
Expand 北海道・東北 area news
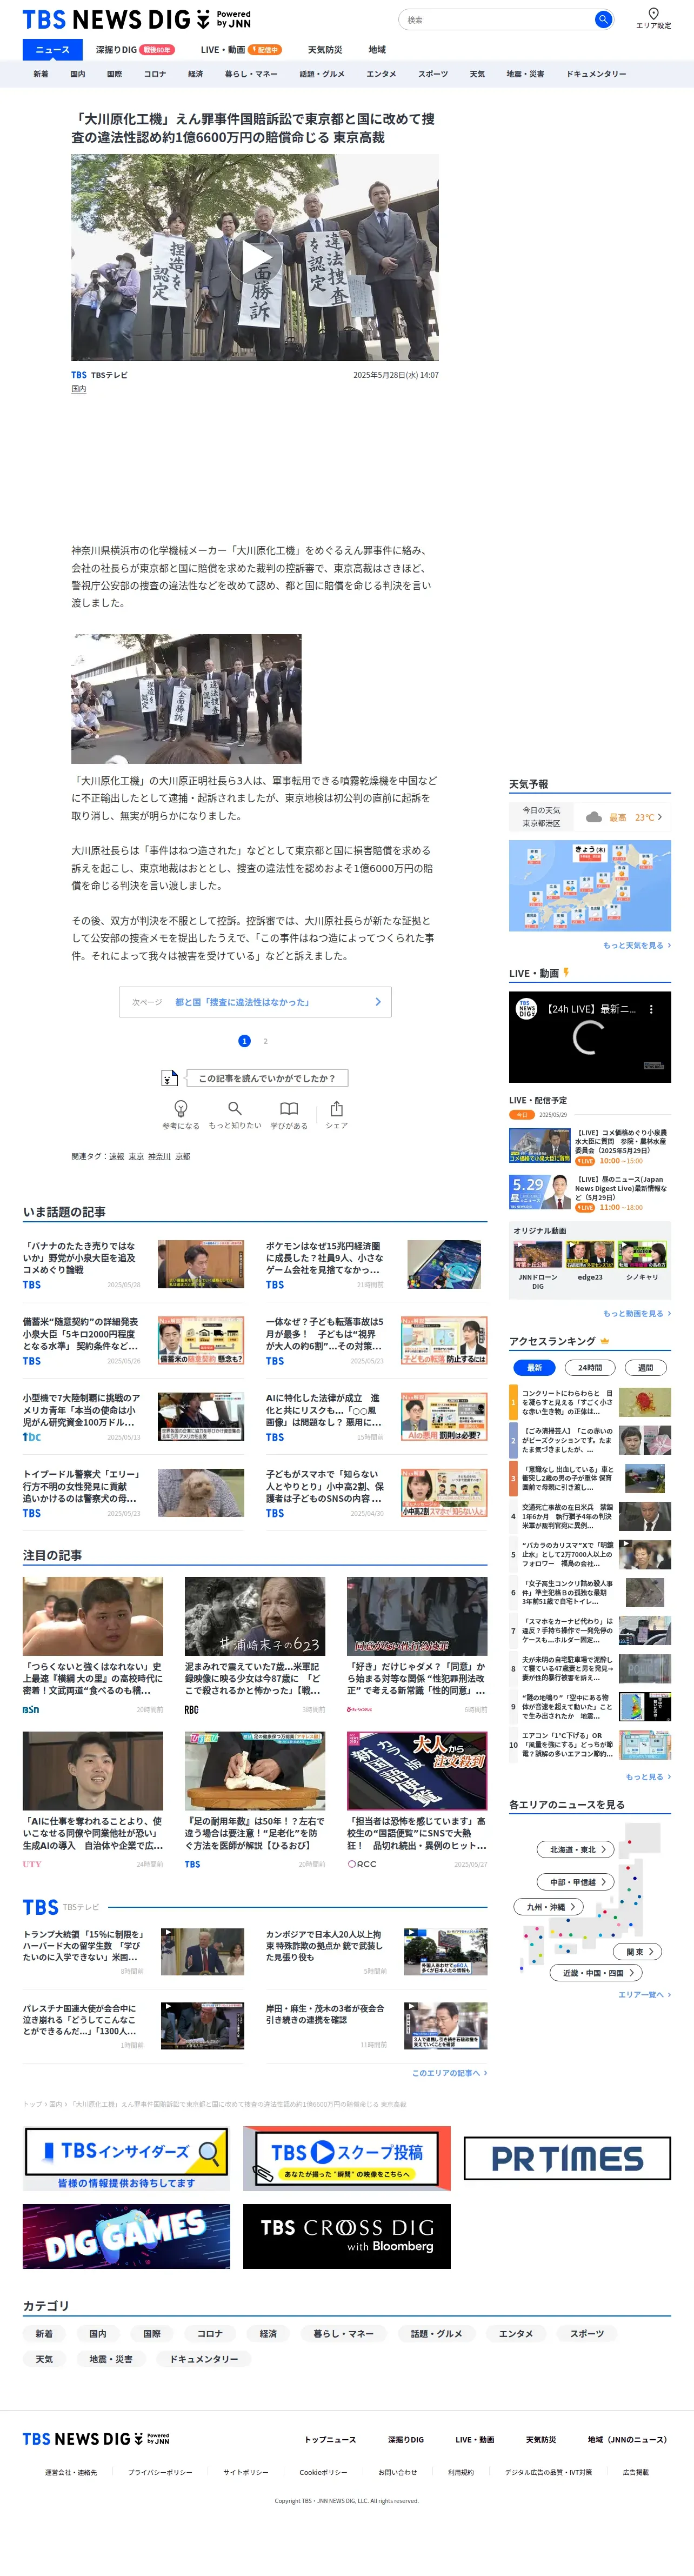[x=575, y=1849]
